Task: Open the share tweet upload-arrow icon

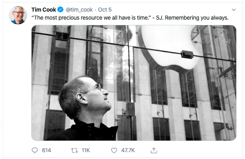Action: (x=154, y=150)
